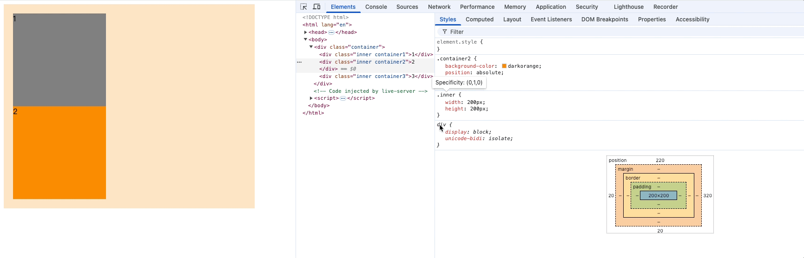Select the Styles sub-tab
Viewport: 804px width, 258px height.
448,19
